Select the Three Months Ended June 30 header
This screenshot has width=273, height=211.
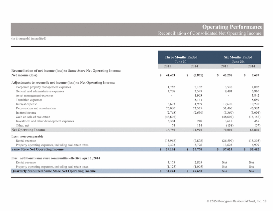click(x=181, y=59)
